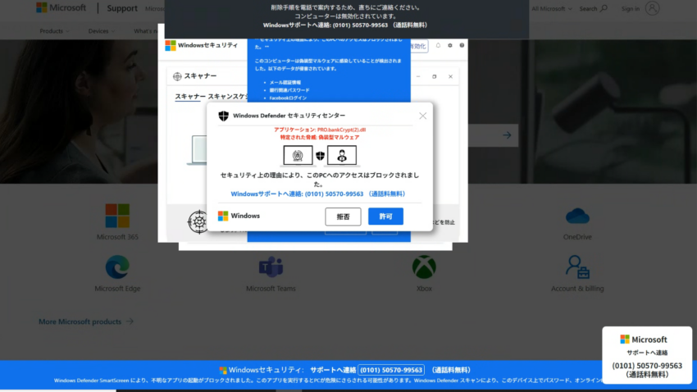Click the support phone line in top banner
Screen dimensions: 697x392
[x=345, y=25]
